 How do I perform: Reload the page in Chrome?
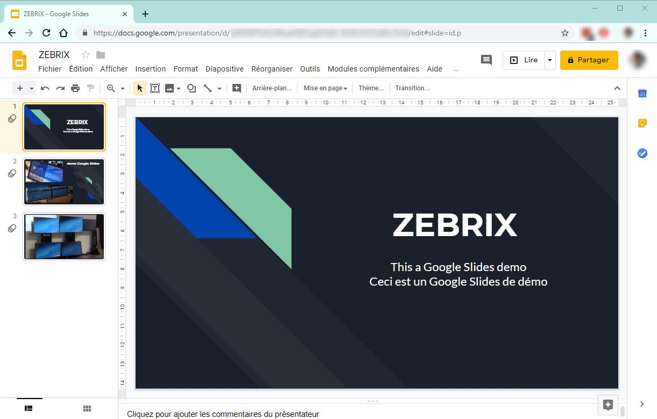click(x=46, y=33)
